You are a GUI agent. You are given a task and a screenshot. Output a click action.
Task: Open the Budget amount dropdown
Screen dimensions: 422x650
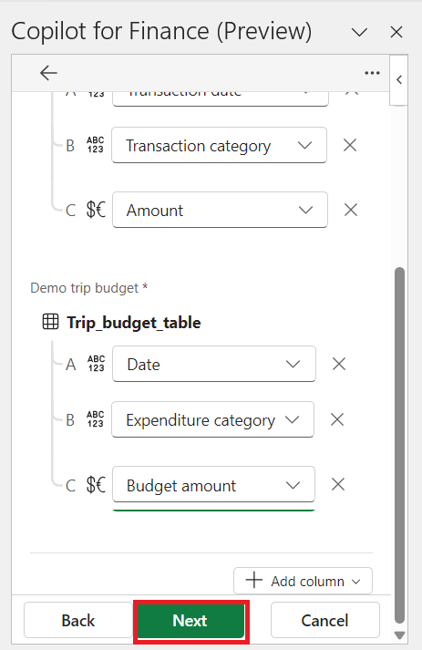tap(213, 484)
